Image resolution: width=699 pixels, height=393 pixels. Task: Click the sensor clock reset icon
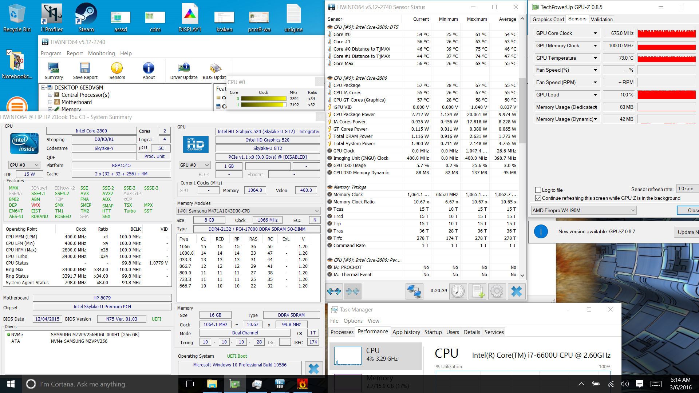click(458, 291)
